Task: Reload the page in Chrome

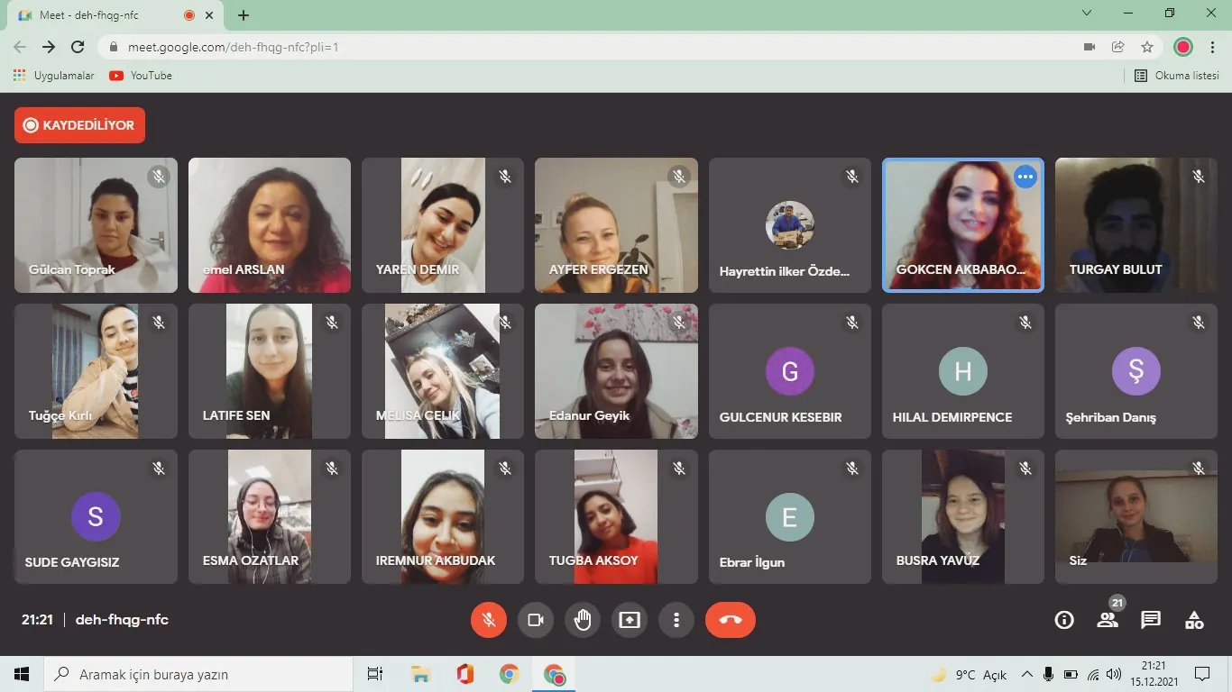Action: [78, 47]
